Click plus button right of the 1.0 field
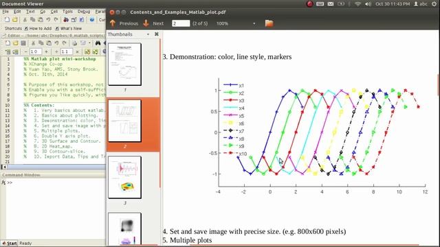The height and width of the screenshot is (247, 440). click(x=46, y=52)
